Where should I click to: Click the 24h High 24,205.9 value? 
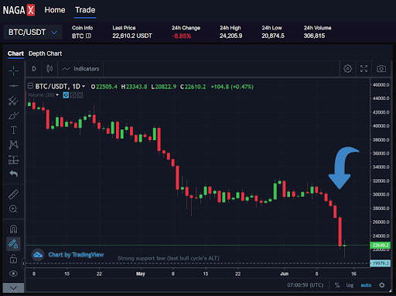[230, 36]
